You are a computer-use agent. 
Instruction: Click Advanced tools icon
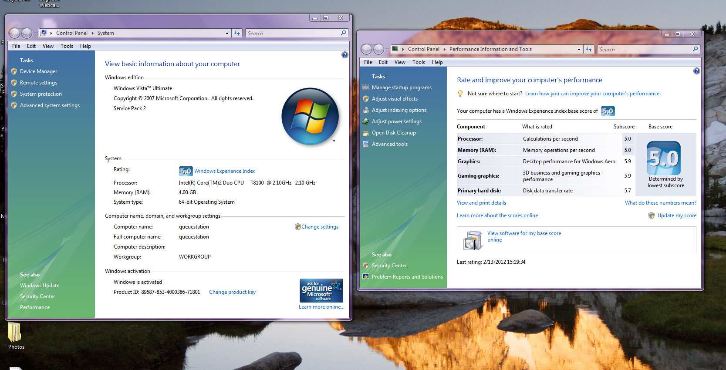366,144
